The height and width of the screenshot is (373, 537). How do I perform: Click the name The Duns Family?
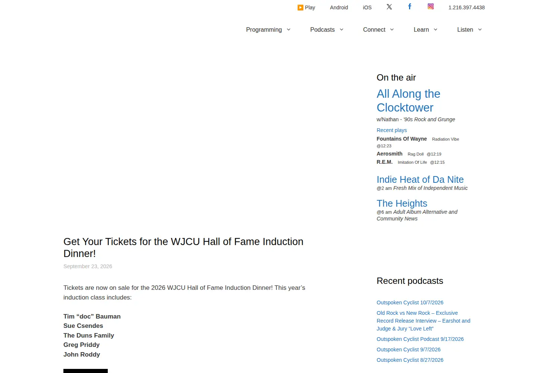pos(89,335)
